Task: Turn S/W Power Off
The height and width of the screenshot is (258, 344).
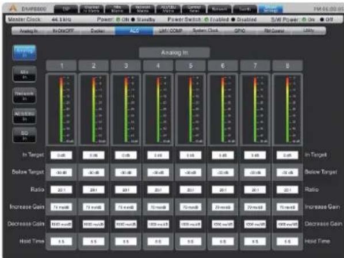Action: [x=322, y=20]
